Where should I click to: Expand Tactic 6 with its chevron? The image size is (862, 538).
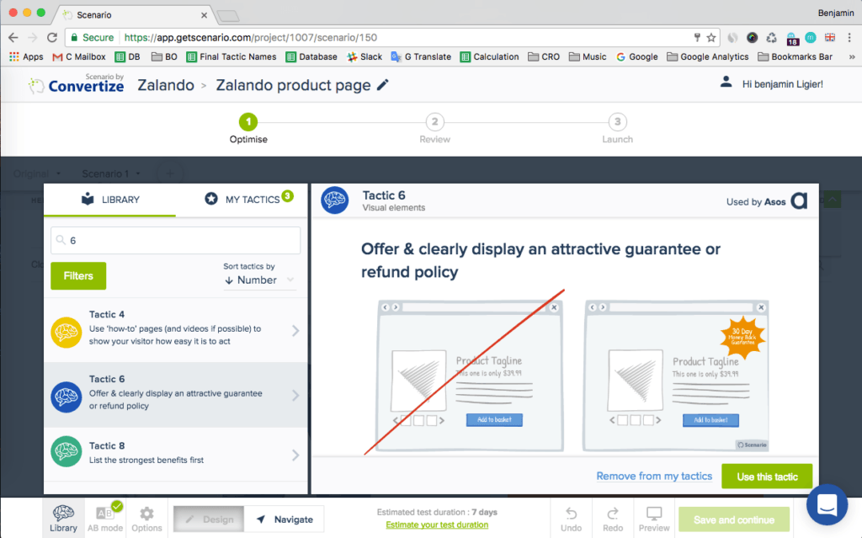295,396
